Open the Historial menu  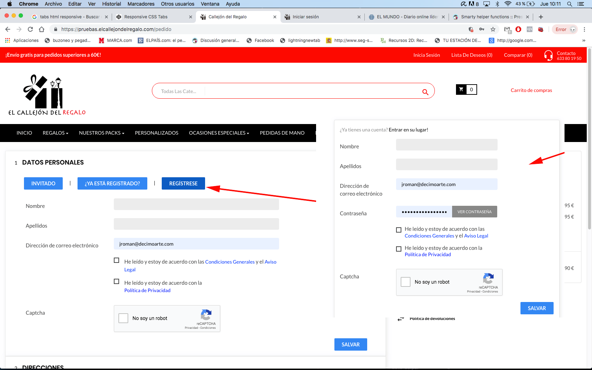[x=111, y=4]
